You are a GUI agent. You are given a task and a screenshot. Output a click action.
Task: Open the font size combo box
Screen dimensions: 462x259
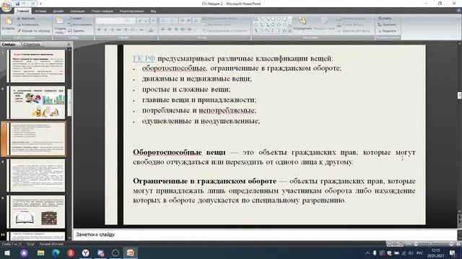click(x=130, y=21)
